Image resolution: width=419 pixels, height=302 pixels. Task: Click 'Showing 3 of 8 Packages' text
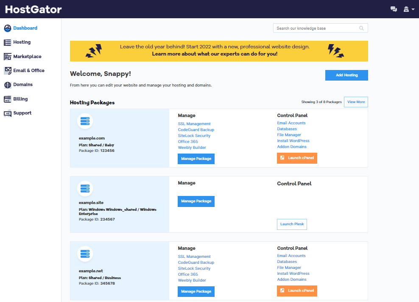pyautogui.click(x=321, y=102)
